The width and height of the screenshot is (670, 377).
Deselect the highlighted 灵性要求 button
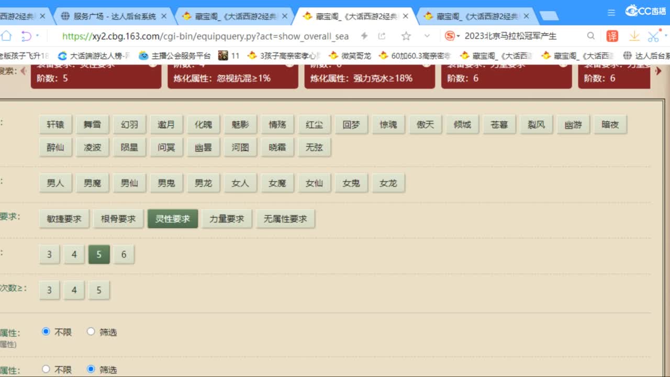[173, 219]
